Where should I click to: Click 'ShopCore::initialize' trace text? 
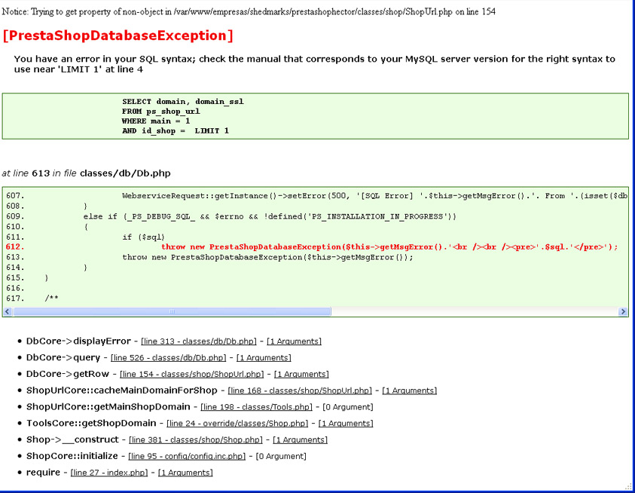tap(72, 456)
